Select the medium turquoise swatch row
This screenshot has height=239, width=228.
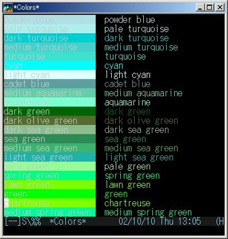(x=50, y=47)
